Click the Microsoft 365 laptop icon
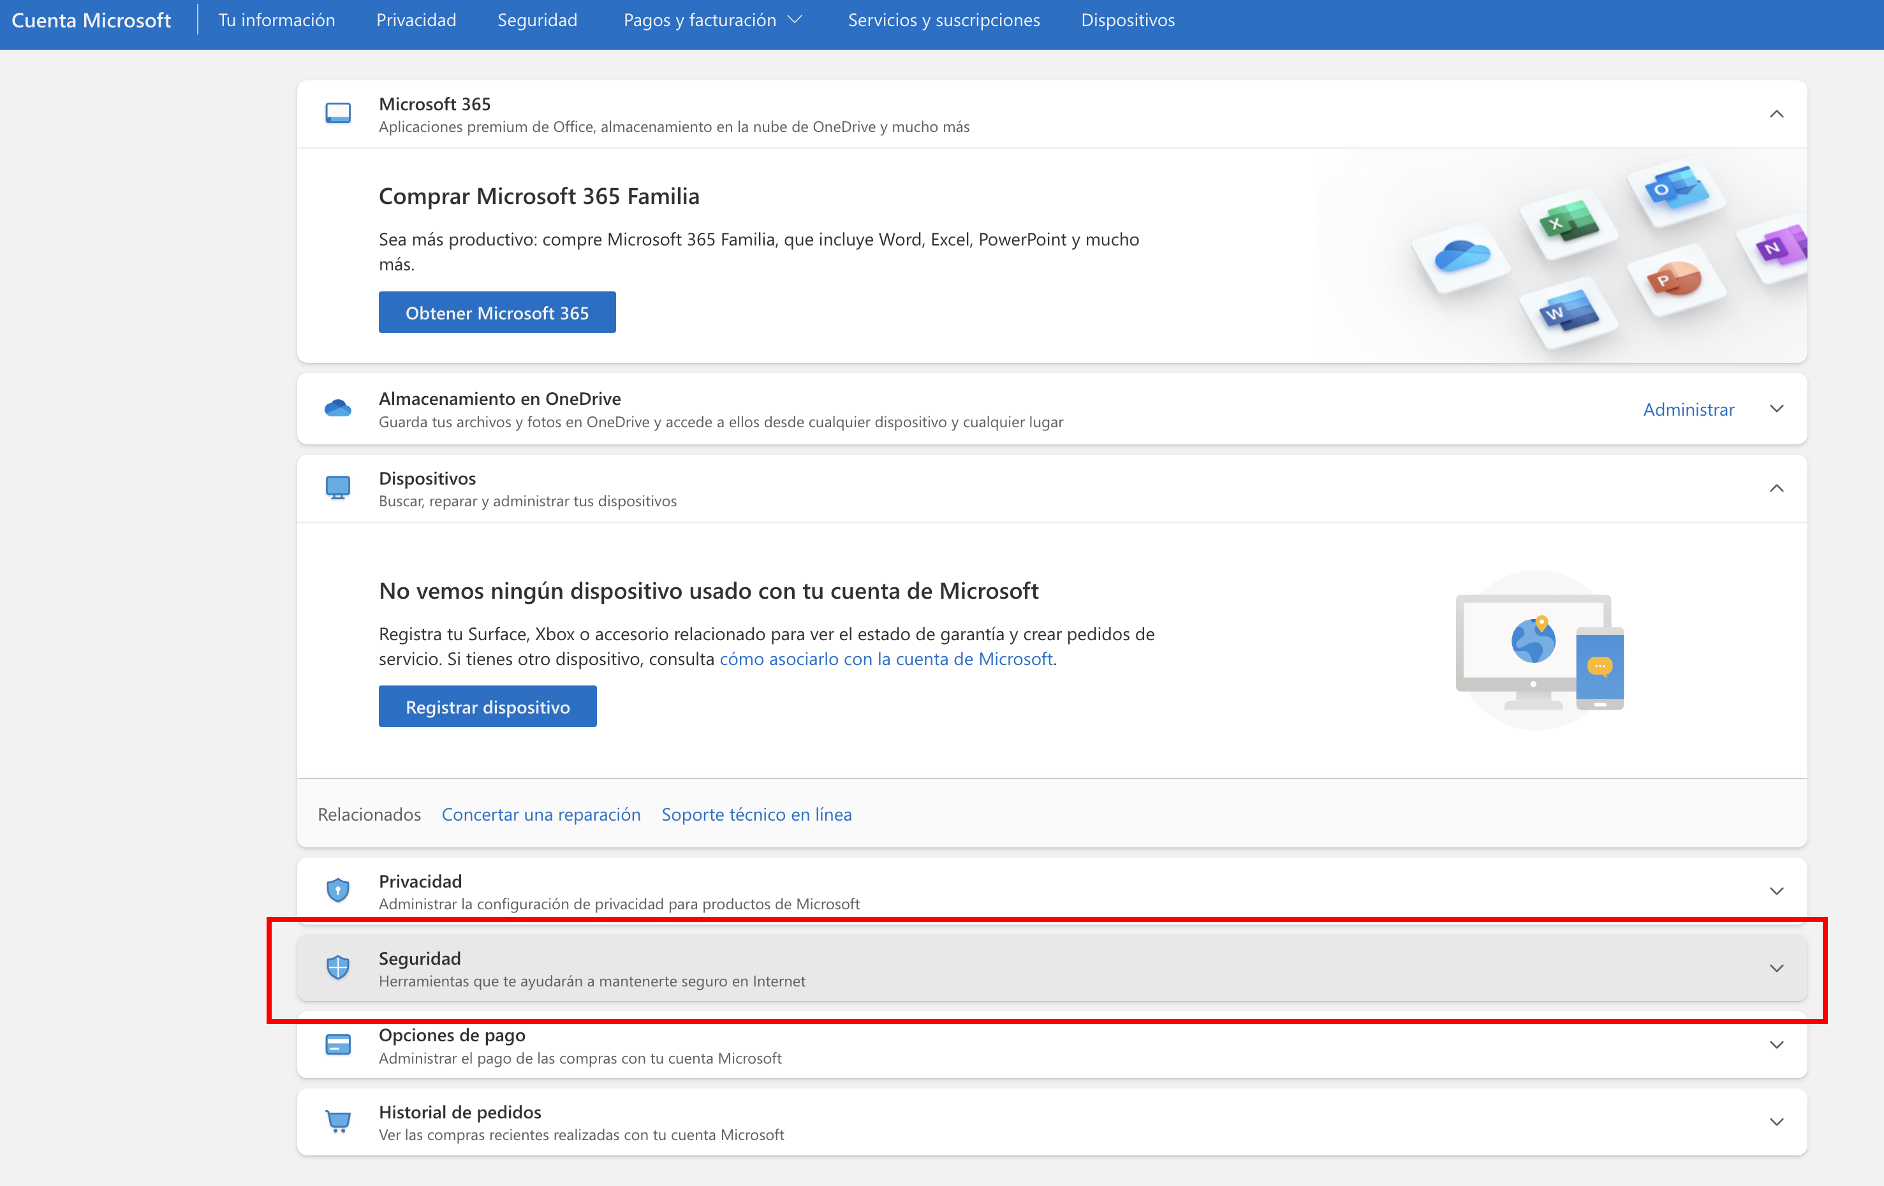 [x=337, y=113]
